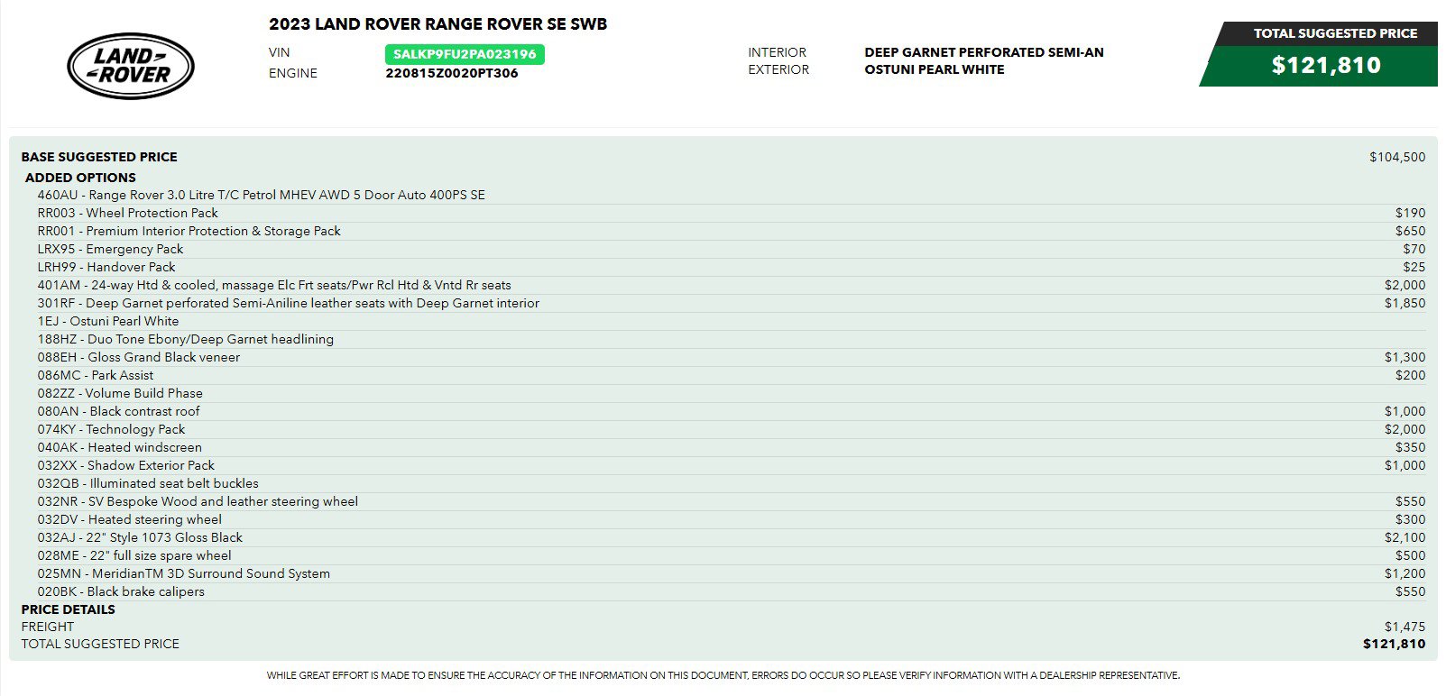This screenshot has height=696, width=1446.
Task: Click the INTERIOR field label
Action: pyautogui.click(x=777, y=52)
